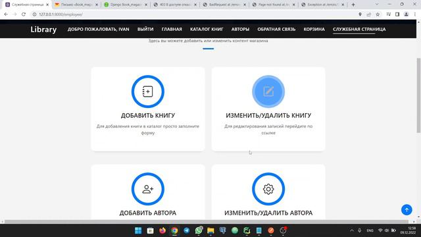Switch to the Page not found tab
The image size is (421, 237).
[274, 5]
